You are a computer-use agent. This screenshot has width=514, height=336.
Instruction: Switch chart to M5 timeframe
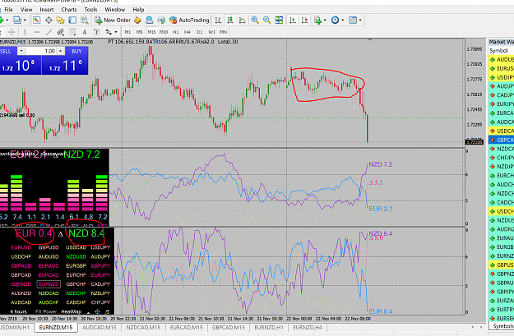[x=140, y=32]
